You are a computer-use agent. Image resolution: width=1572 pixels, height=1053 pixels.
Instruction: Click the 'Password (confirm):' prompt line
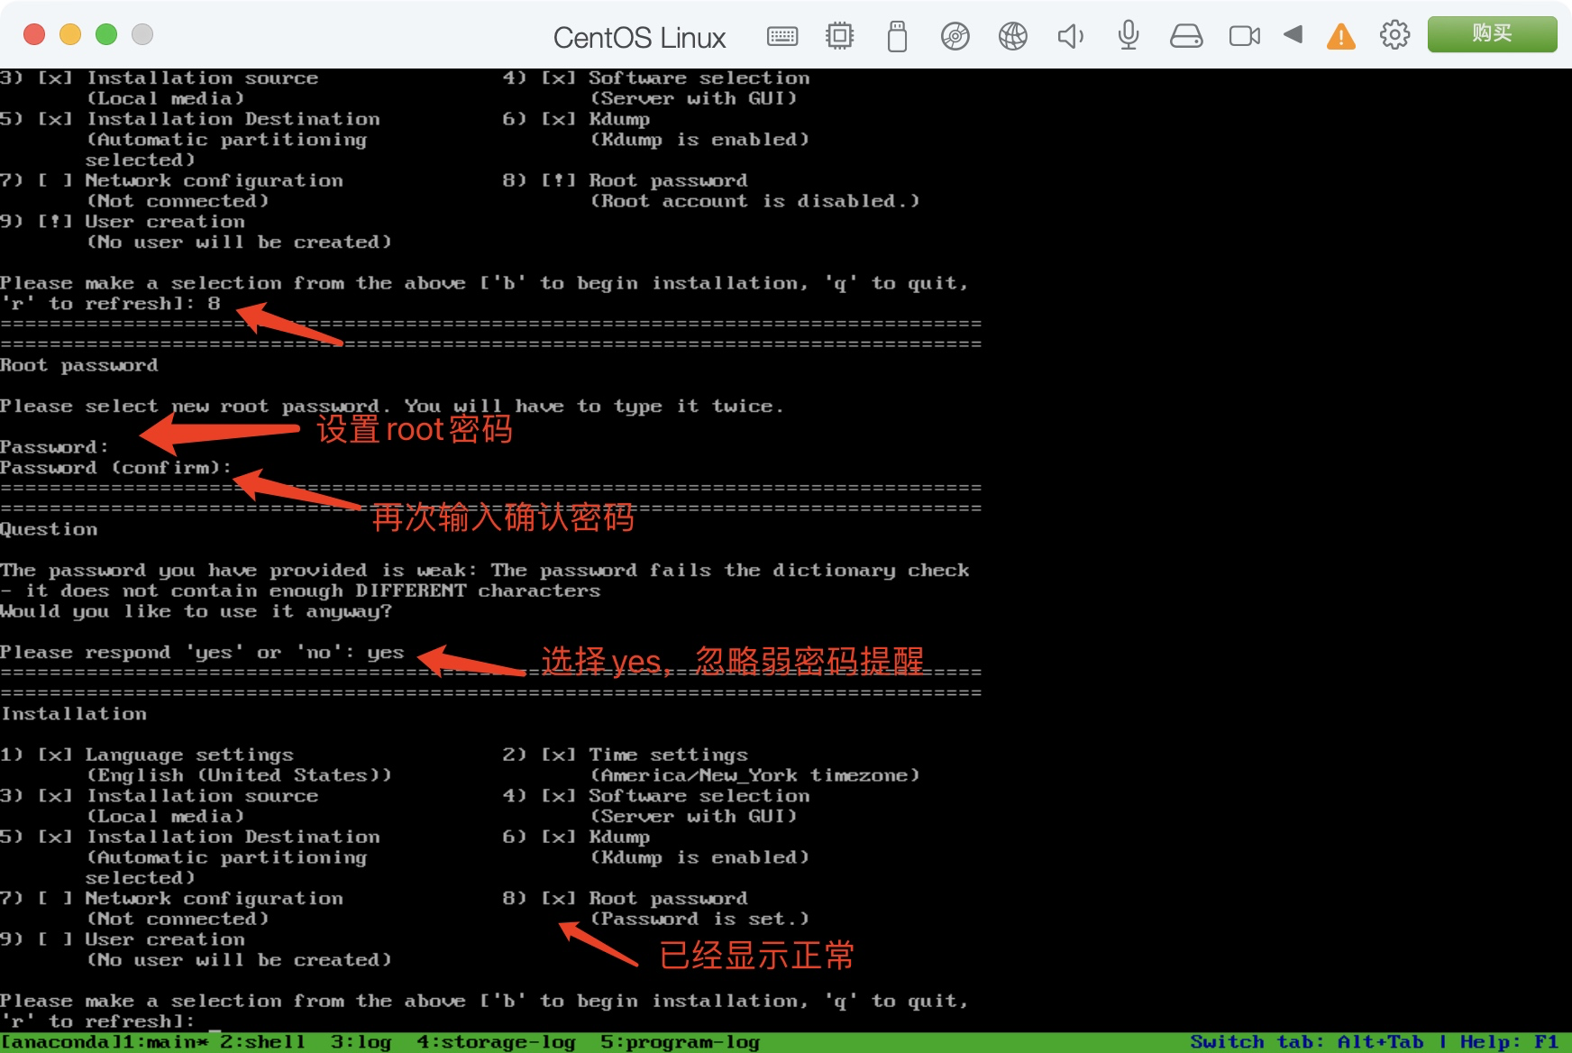[115, 468]
